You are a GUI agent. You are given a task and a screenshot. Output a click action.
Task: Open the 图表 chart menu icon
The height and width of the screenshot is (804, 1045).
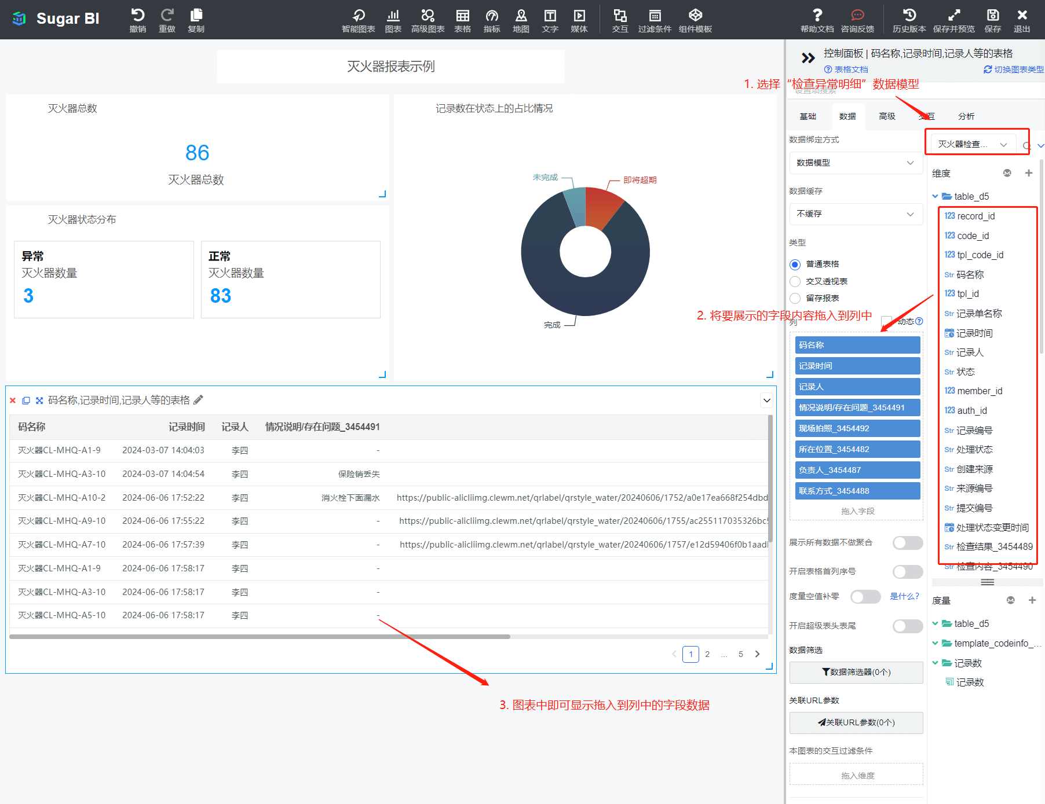[393, 15]
